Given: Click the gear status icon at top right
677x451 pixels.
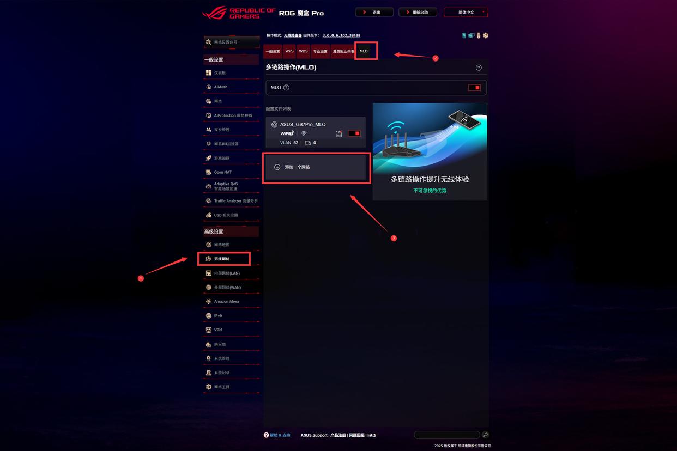Looking at the screenshot, I should 486,35.
